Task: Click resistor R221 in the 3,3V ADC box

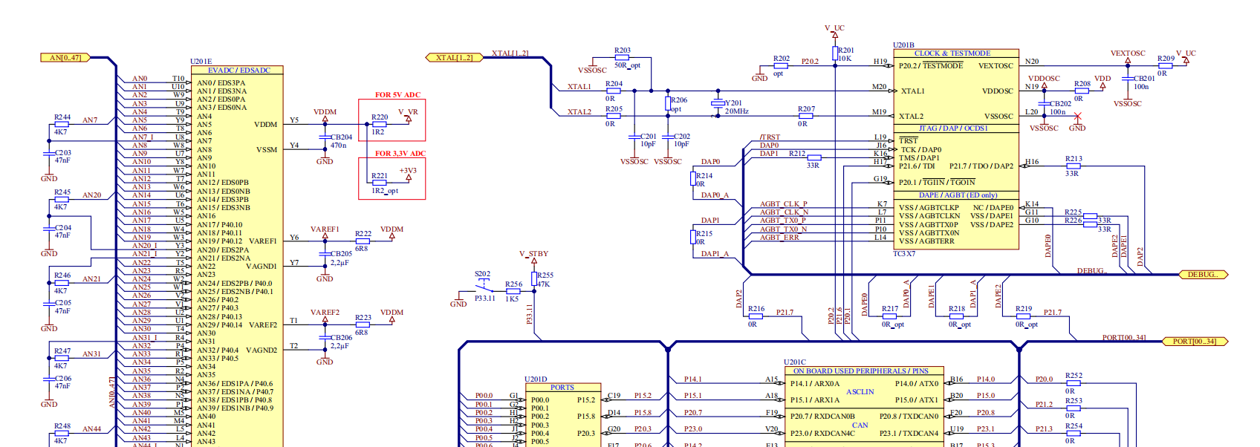Action: pos(380,183)
